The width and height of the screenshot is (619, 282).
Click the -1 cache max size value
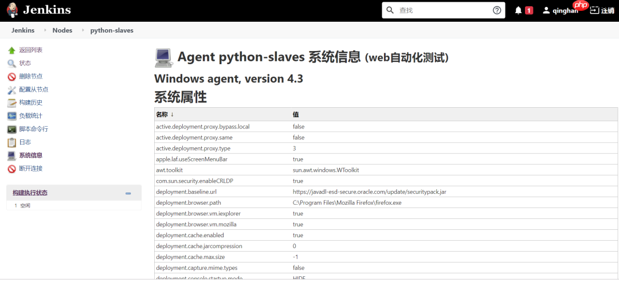tap(295, 257)
